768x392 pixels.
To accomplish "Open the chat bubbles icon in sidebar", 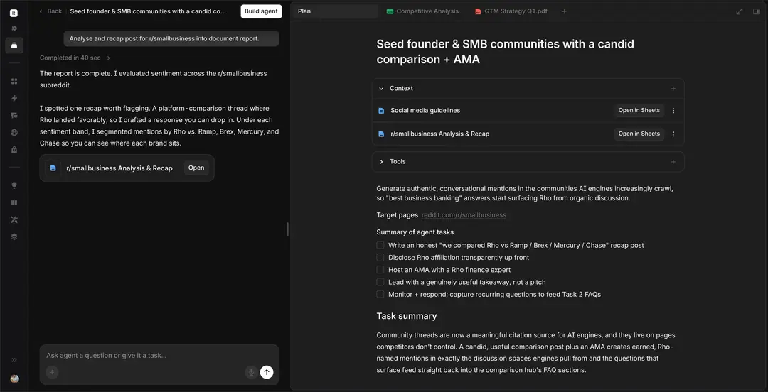I will point(14,116).
